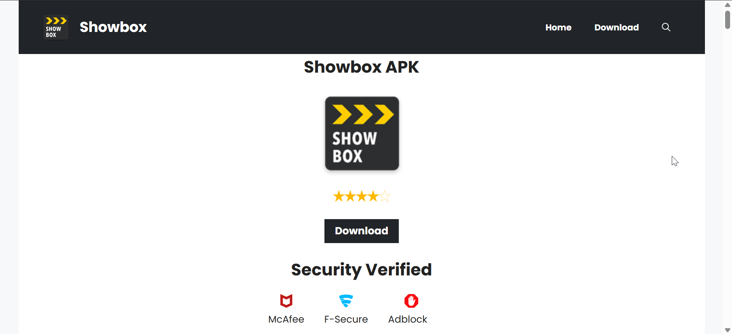Click the scrollbar down arrow
The height and width of the screenshot is (334, 732).
click(727, 330)
